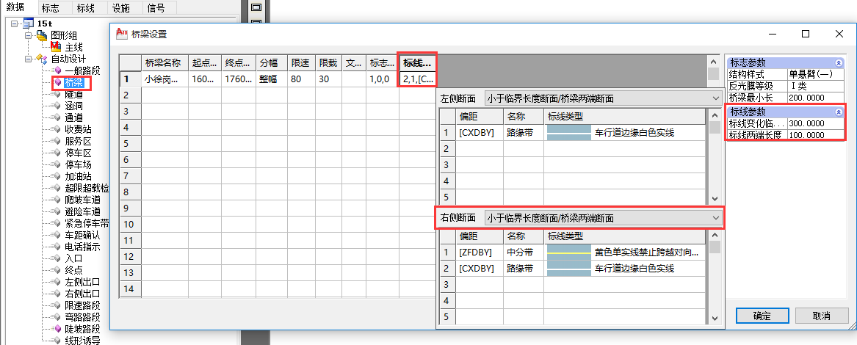Click the 15t root project icon
The width and height of the screenshot is (857, 345).
tap(27, 23)
